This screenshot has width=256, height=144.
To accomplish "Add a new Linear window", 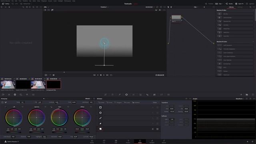I will click(101, 102).
